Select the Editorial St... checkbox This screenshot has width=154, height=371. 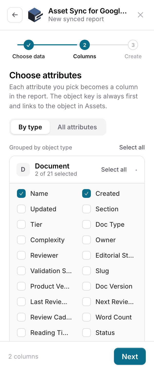tap(86, 255)
